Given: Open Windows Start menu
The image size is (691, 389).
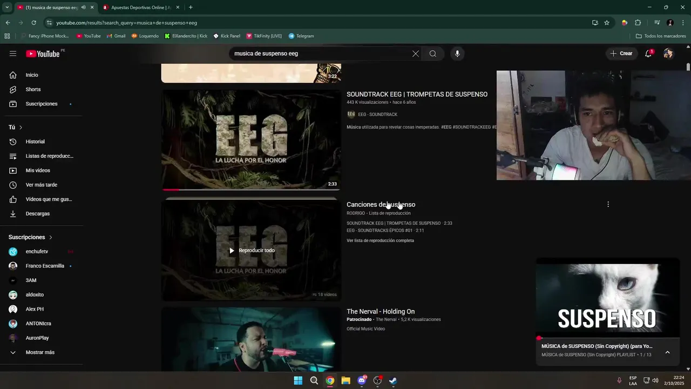Looking at the screenshot, I should tap(298, 380).
